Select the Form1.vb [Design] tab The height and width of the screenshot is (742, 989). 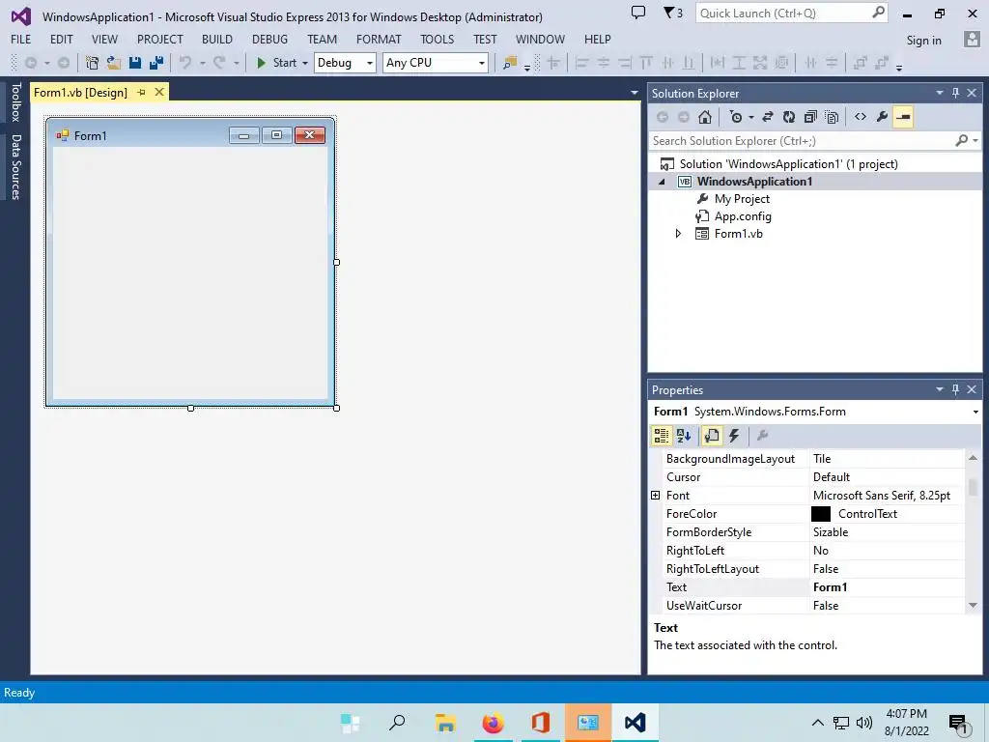80,92
